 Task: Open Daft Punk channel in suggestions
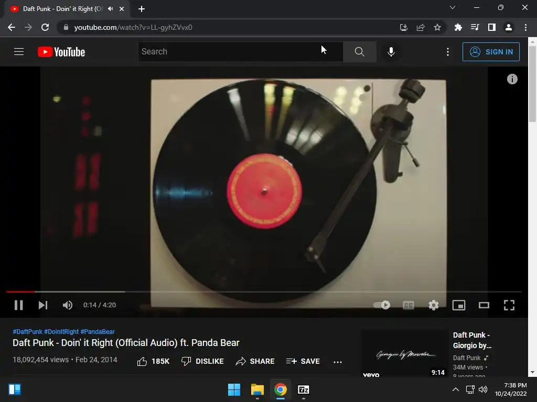pyautogui.click(x=466, y=358)
